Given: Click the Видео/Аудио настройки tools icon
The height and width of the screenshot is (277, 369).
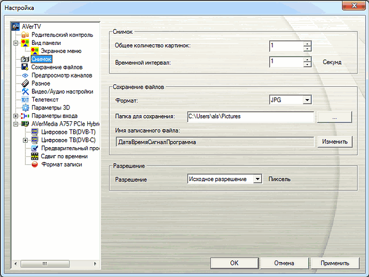Looking at the screenshot, I should pos(25,91).
